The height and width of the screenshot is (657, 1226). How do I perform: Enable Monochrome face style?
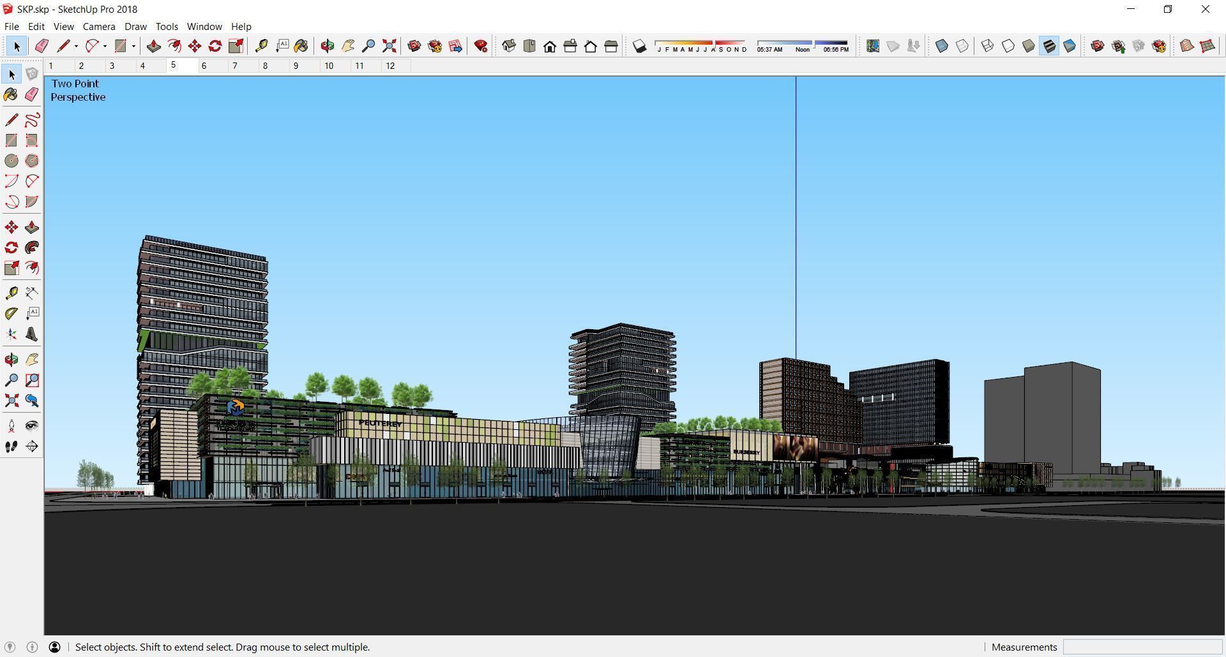(x=1070, y=46)
